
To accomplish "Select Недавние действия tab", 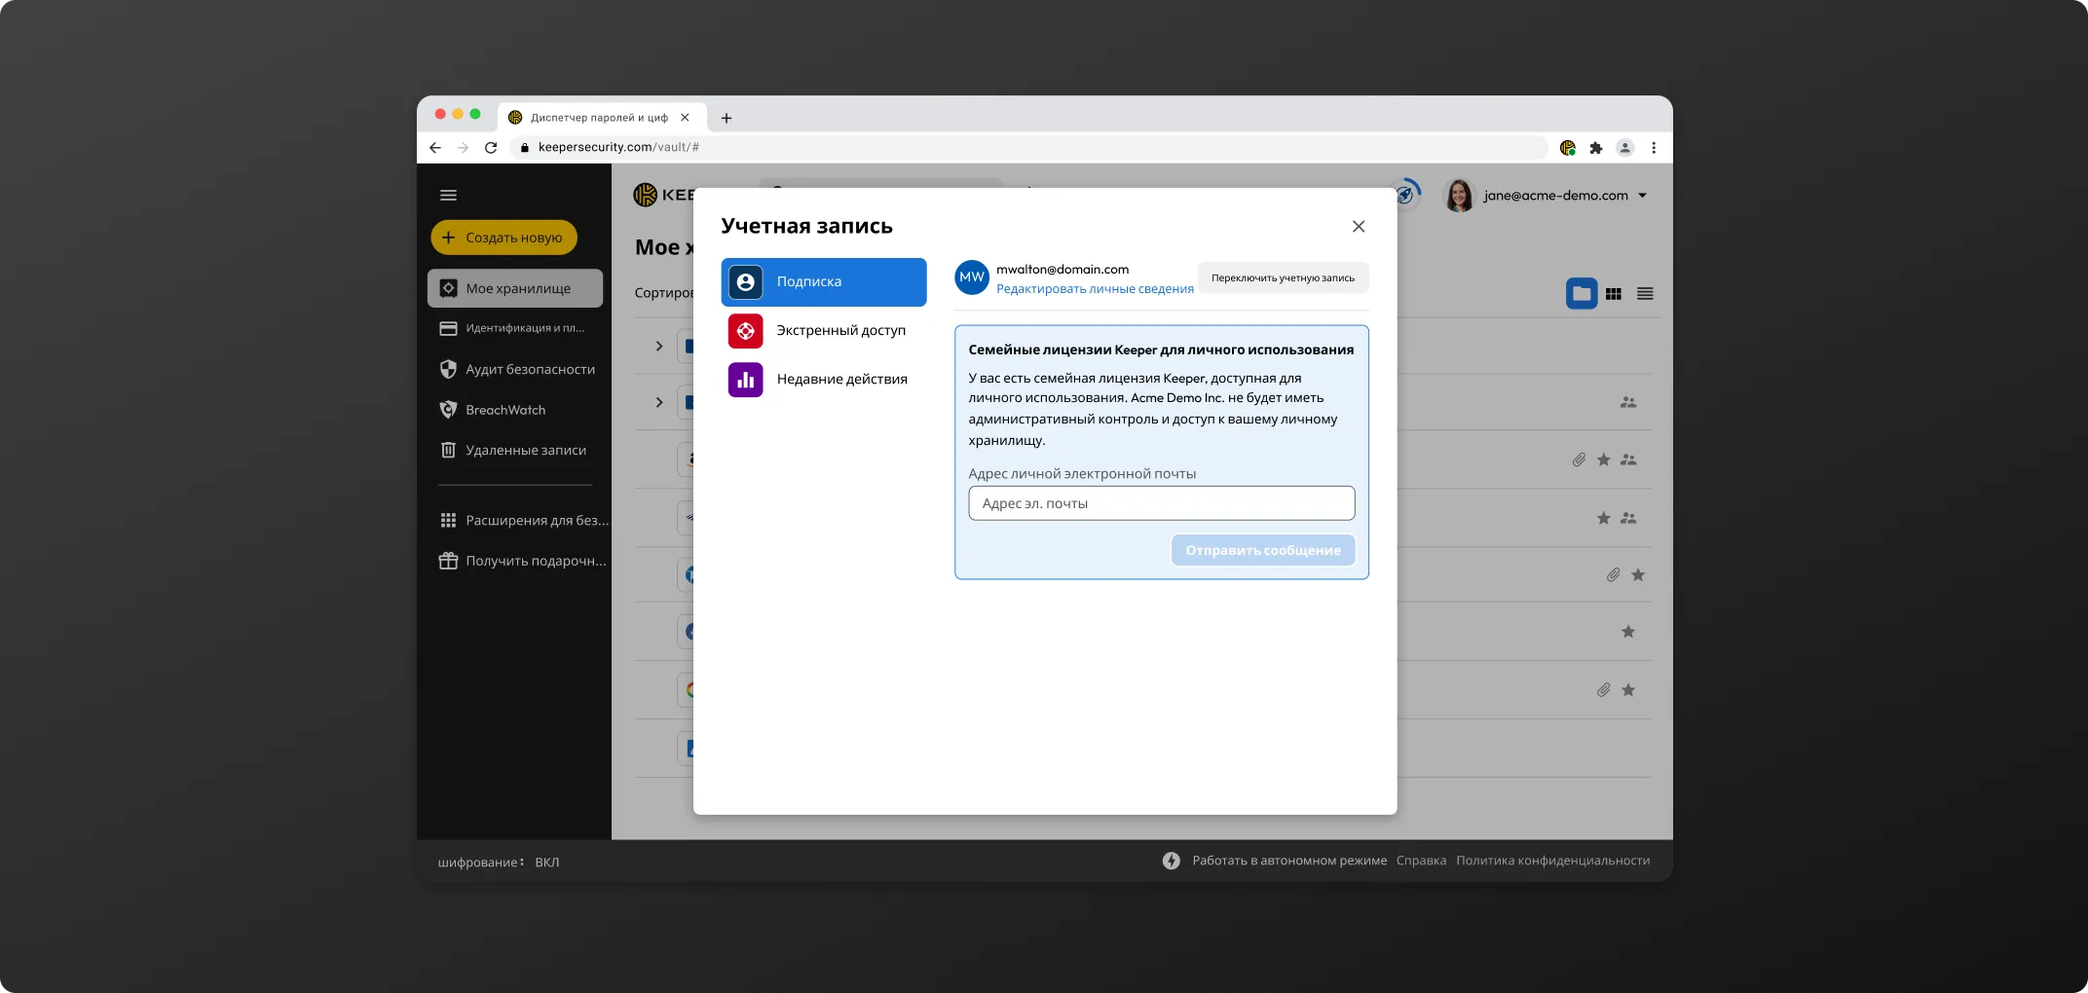I will click(x=824, y=379).
